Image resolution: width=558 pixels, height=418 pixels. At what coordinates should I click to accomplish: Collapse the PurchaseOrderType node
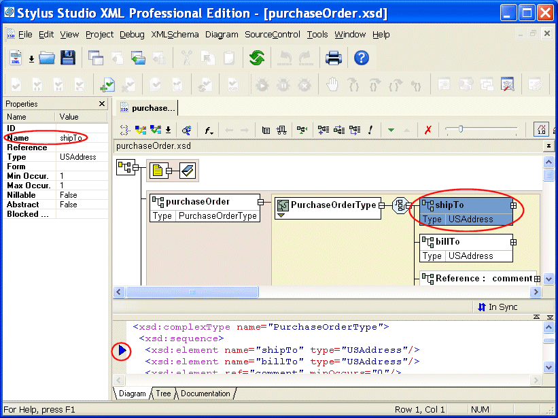click(x=382, y=205)
